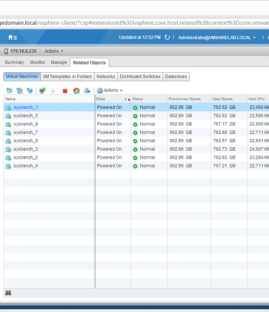This screenshot has width=269, height=312.
Task: Click the 762.57 GB used space cell
Action: (224, 141)
